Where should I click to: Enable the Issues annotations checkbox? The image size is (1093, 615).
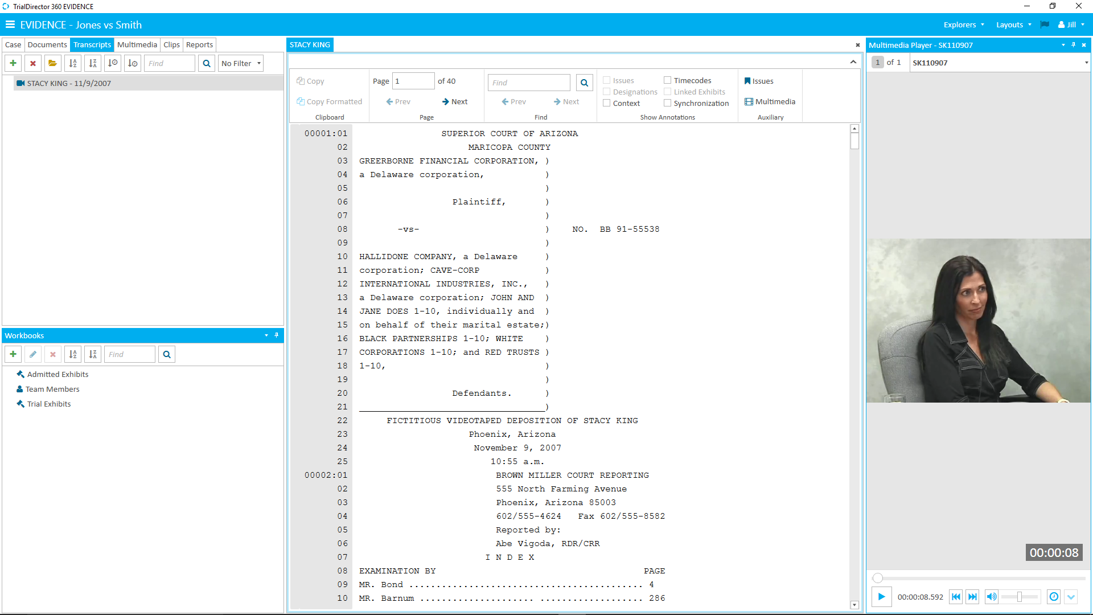point(607,80)
